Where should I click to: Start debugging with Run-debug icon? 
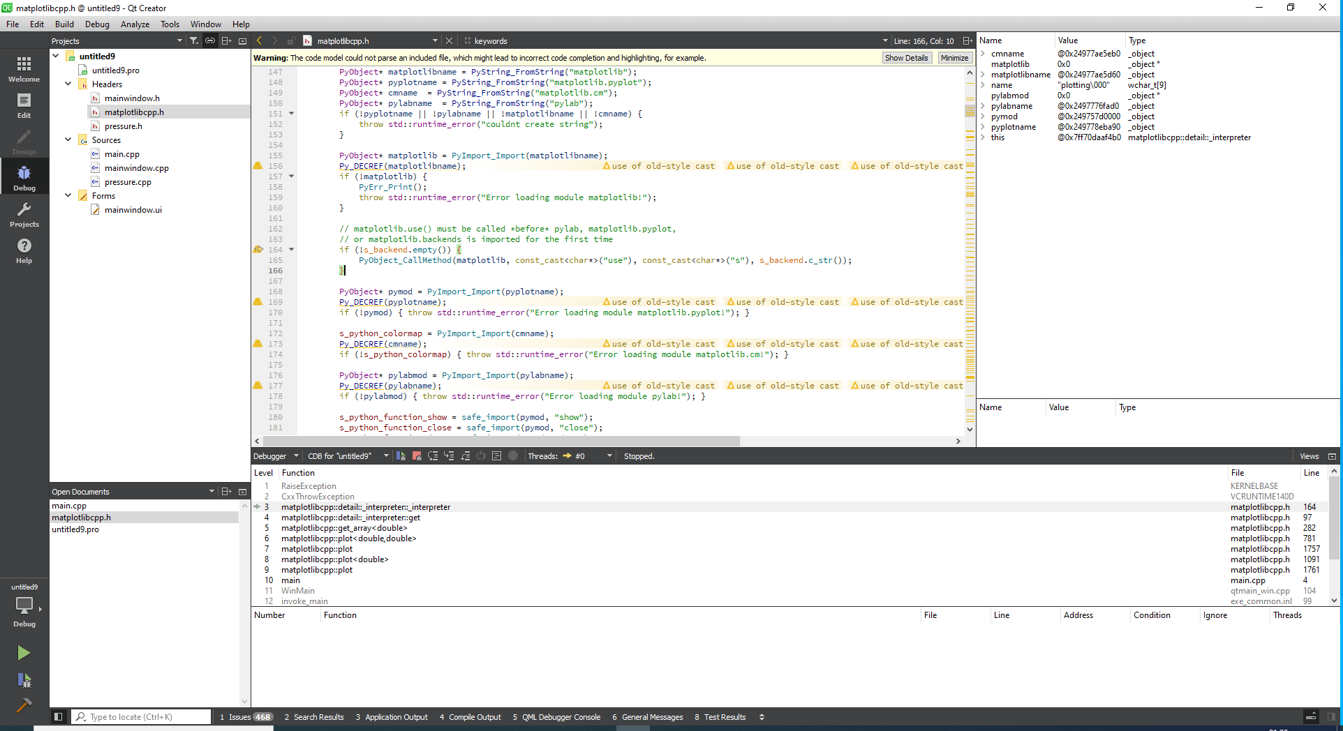[x=24, y=680]
